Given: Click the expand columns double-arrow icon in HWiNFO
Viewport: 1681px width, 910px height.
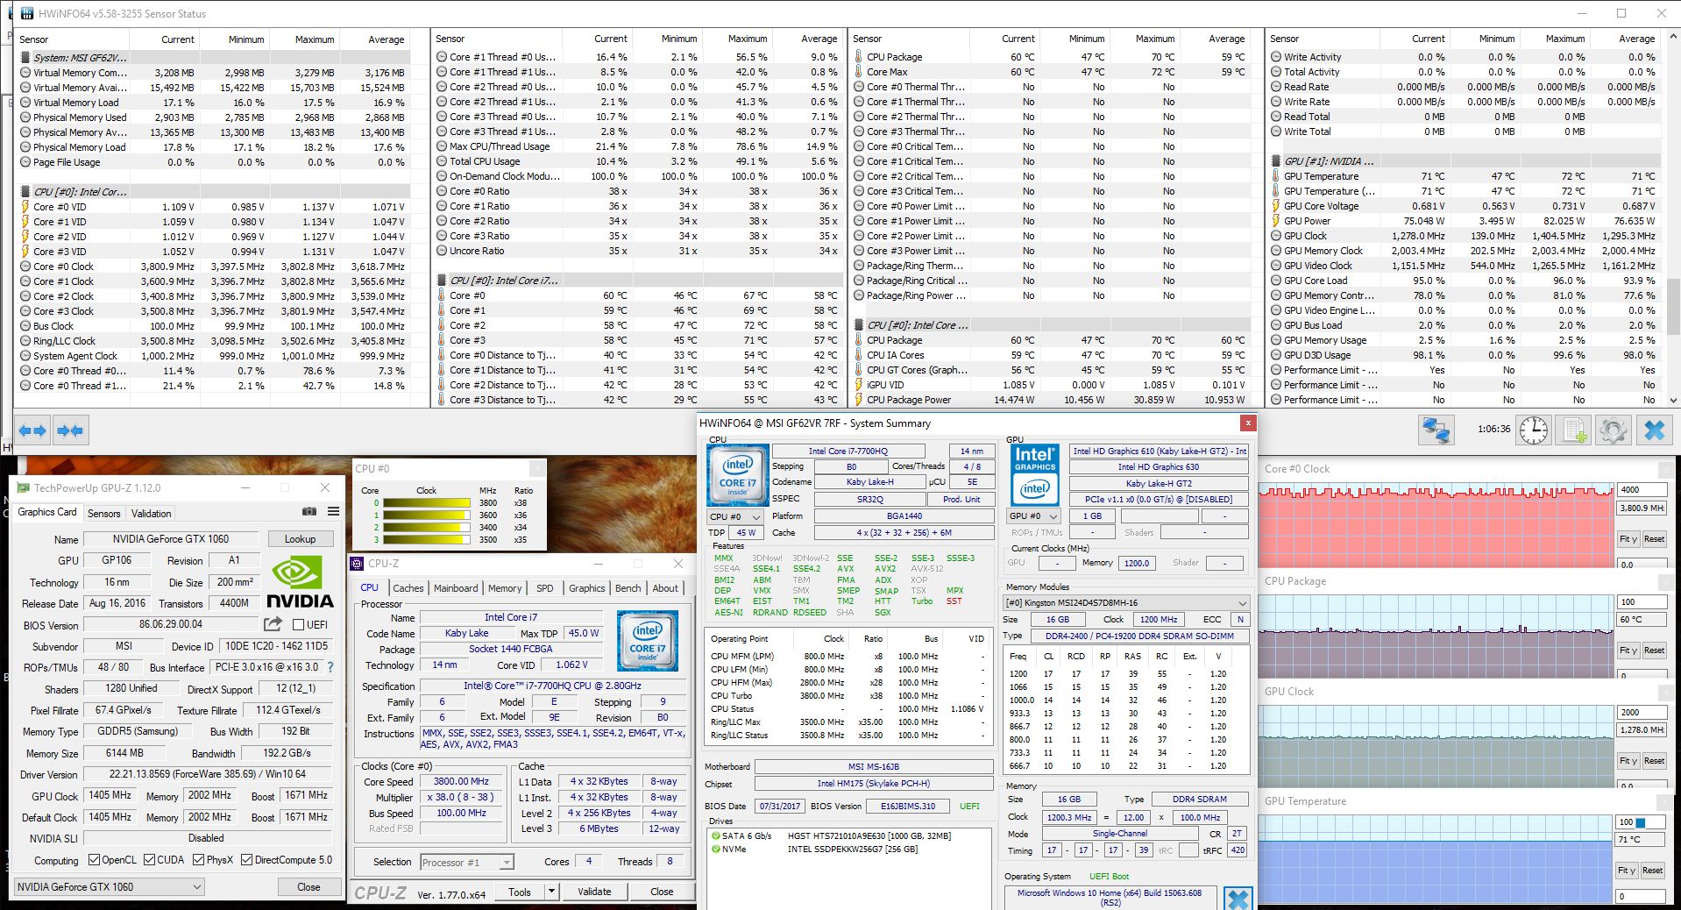Looking at the screenshot, I should pyautogui.click(x=32, y=430).
